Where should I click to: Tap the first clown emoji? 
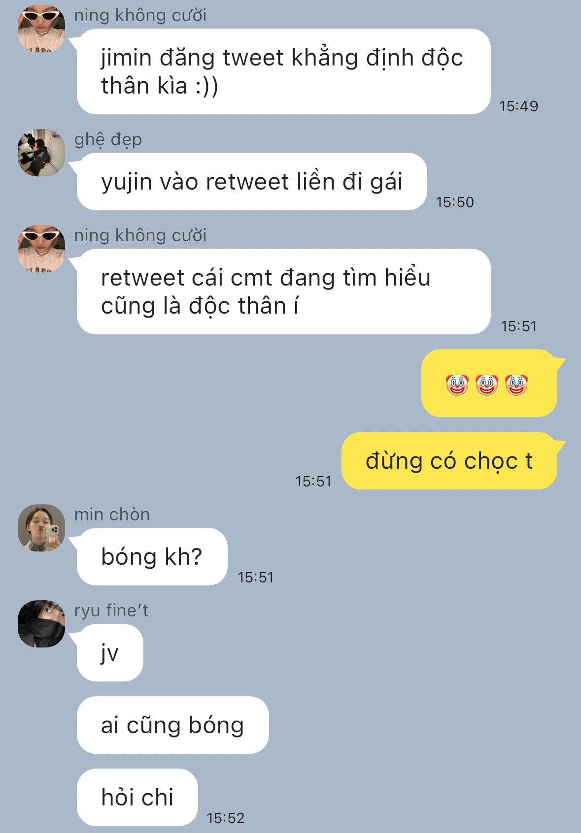pos(457,384)
